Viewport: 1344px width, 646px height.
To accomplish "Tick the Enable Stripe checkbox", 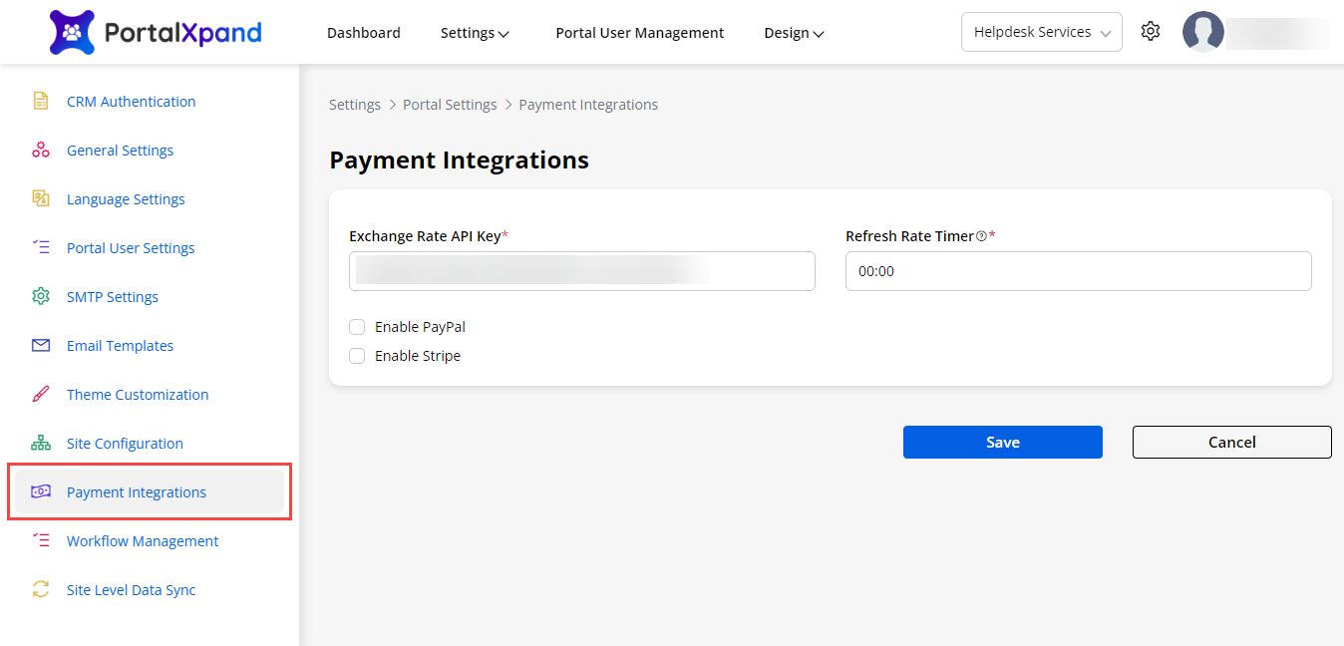I will pos(357,356).
